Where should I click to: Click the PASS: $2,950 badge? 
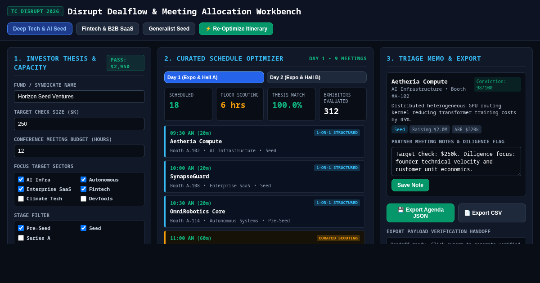tap(126, 63)
